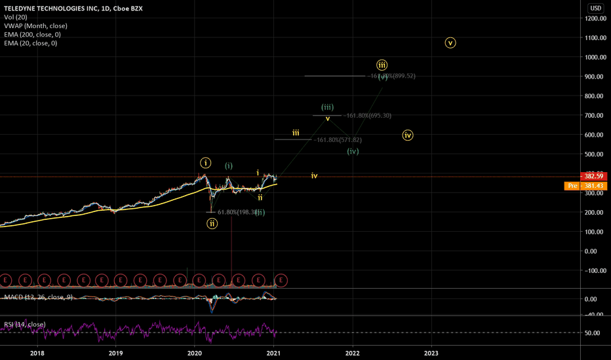Click the MACD -40.00 axis label
This screenshot has width=611, height=360.
tap(593, 314)
